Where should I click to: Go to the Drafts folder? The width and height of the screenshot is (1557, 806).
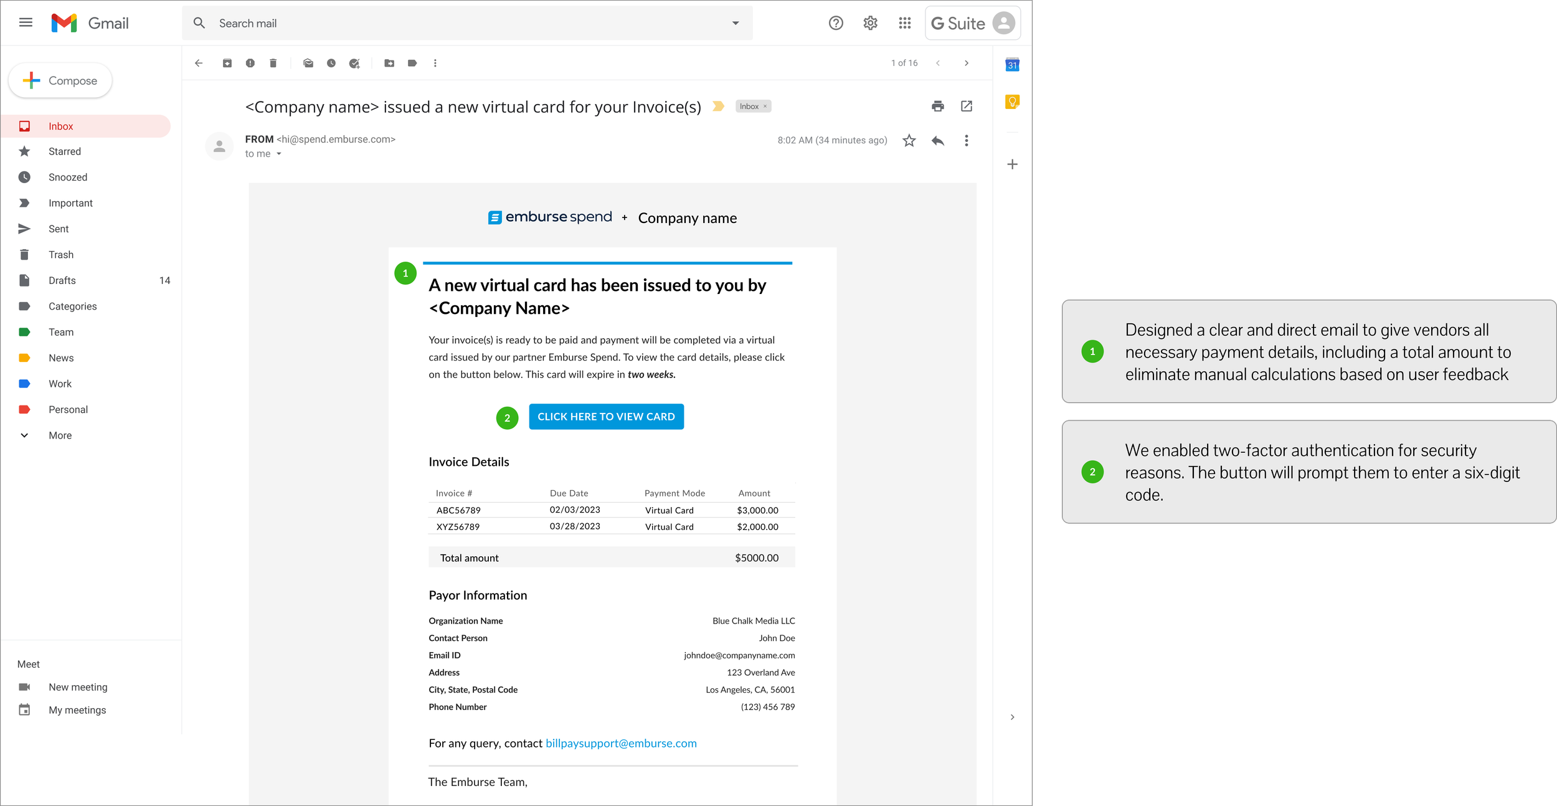(x=62, y=280)
